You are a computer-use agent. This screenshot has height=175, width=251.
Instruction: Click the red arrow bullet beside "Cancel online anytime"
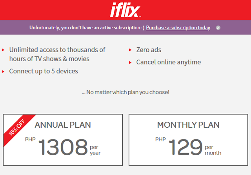coord(130,63)
